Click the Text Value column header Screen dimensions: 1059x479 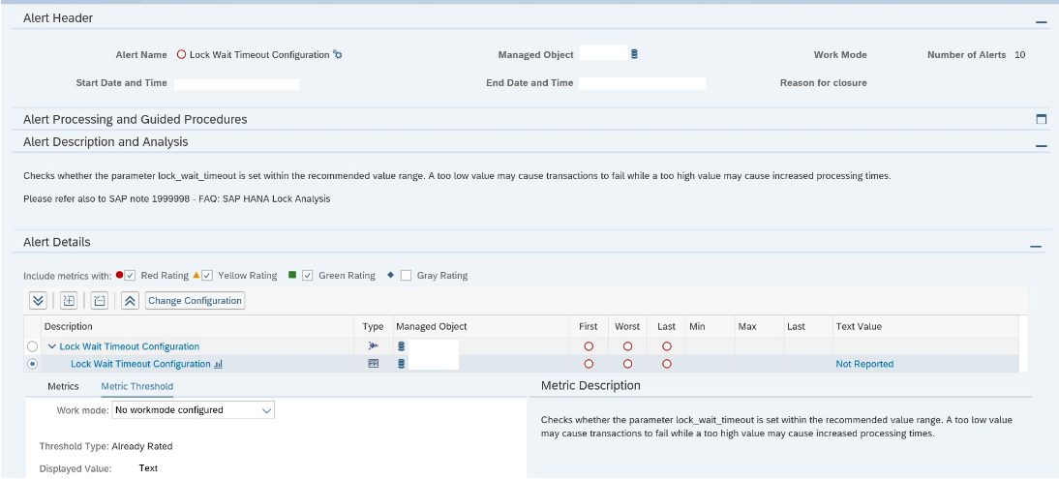(859, 326)
